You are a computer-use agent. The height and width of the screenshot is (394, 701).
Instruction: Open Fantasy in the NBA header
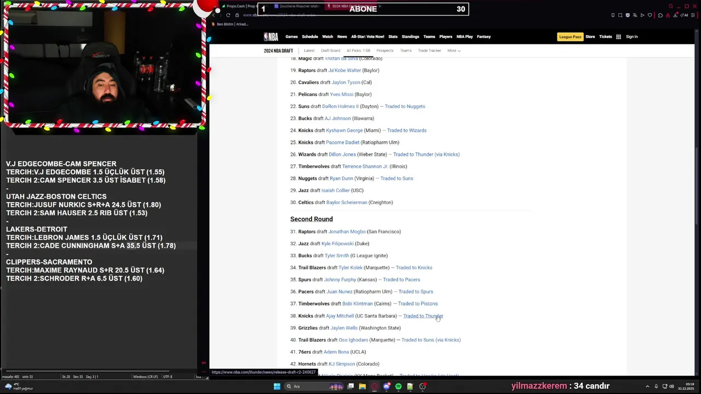484,37
